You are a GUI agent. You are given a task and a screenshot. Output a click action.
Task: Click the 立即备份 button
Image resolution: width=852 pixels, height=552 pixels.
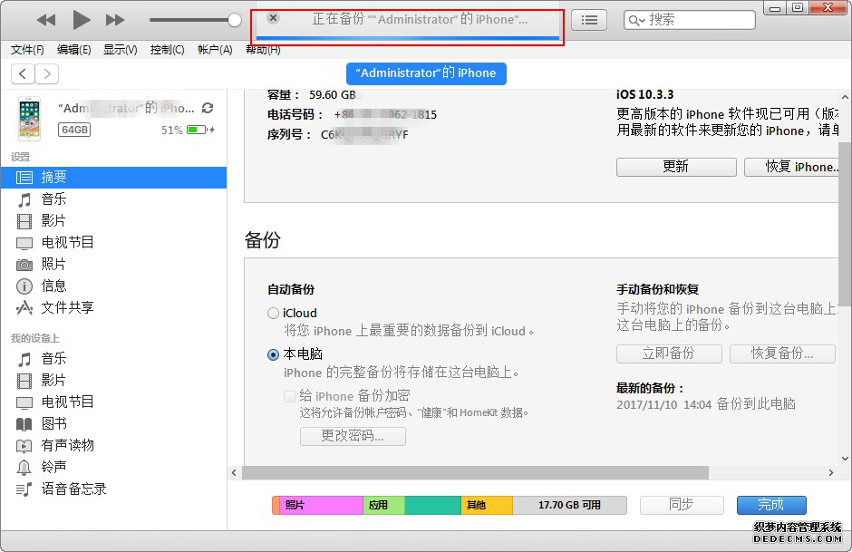(669, 353)
